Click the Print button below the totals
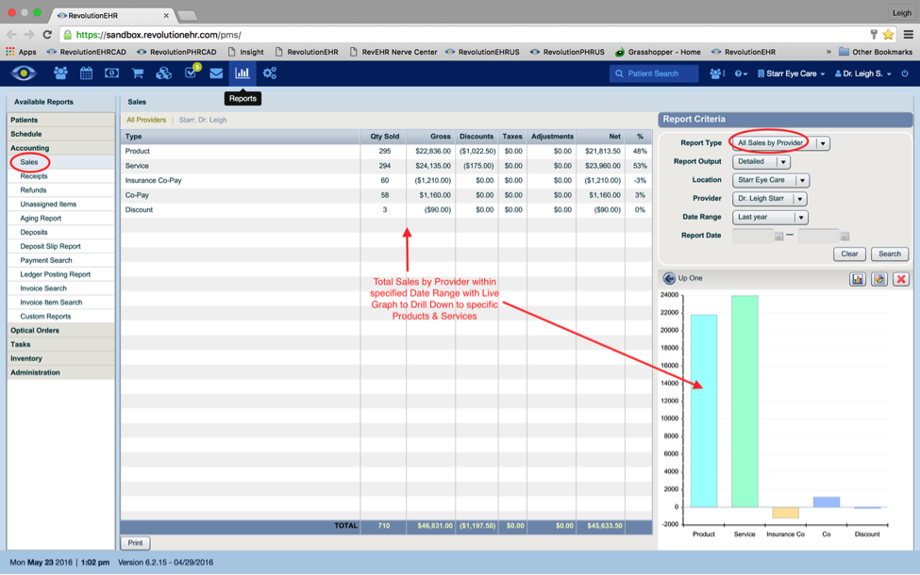The width and height of the screenshot is (920, 575). pyautogui.click(x=135, y=542)
